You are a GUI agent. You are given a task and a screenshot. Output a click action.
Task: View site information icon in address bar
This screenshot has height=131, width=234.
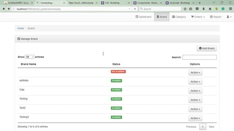coord(13,9)
